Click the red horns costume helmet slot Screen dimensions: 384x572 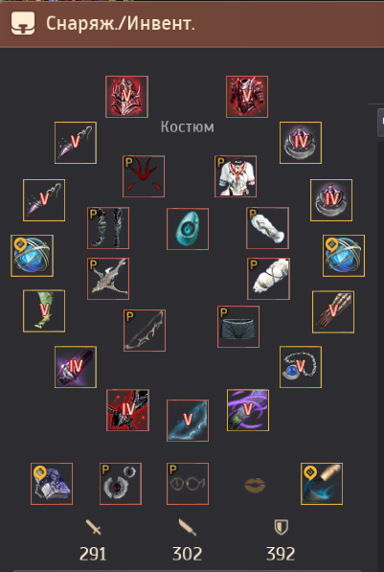click(144, 176)
